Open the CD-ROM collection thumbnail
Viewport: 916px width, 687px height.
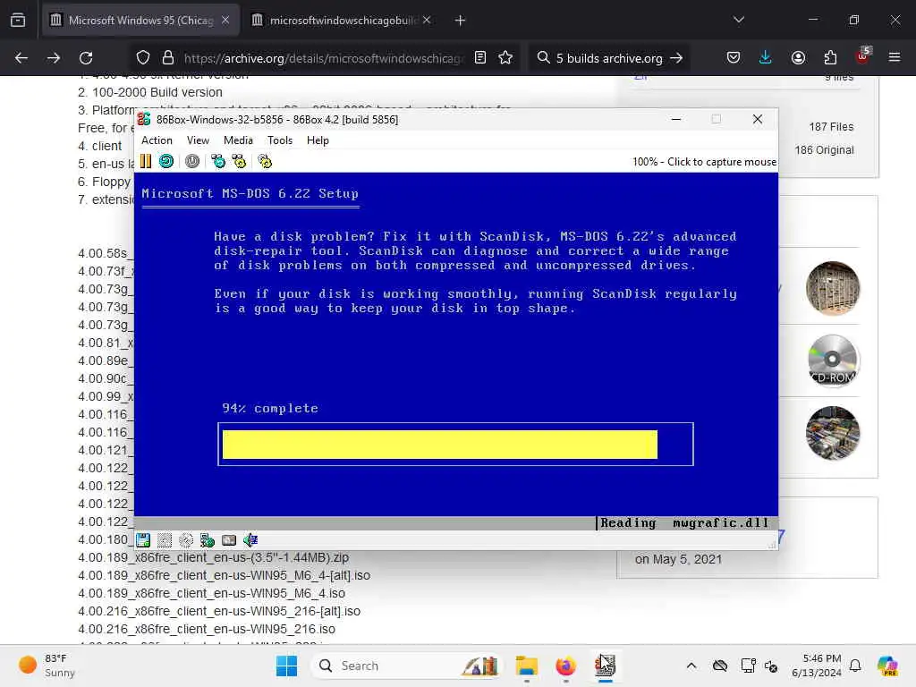833,360
